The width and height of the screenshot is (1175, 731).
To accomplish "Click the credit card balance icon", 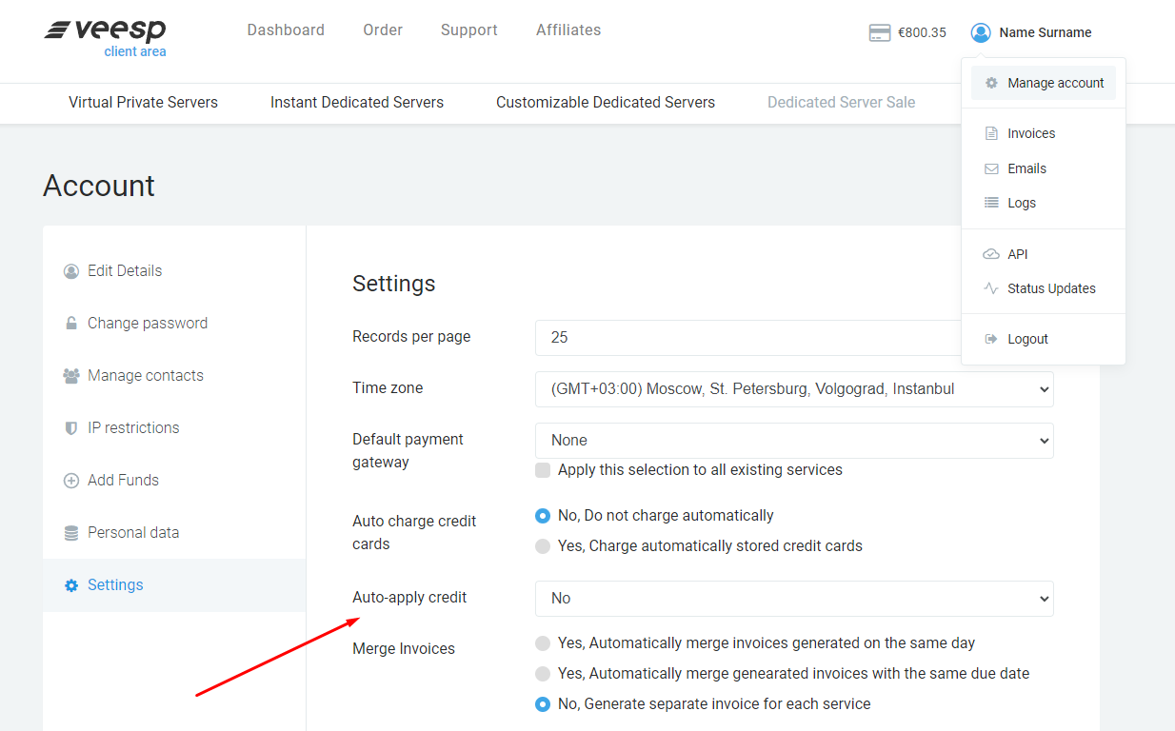I will tap(880, 33).
